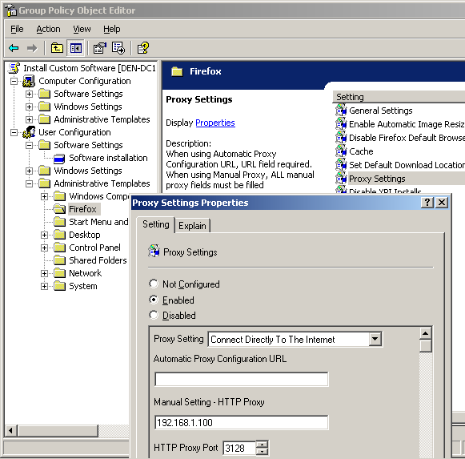
Task: Click the tree pane horizontal scrollbar thumb
Action: pyautogui.click(x=58, y=430)
